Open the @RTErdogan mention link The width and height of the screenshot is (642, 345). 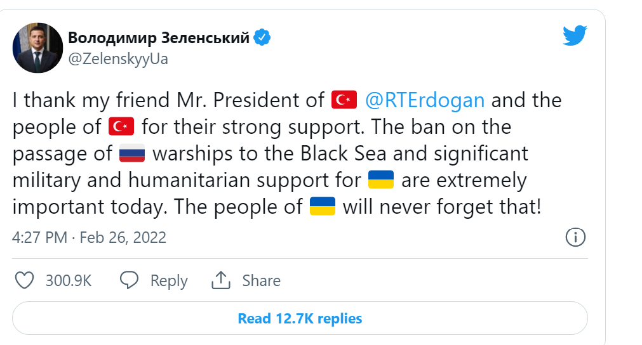click(425, 100)
